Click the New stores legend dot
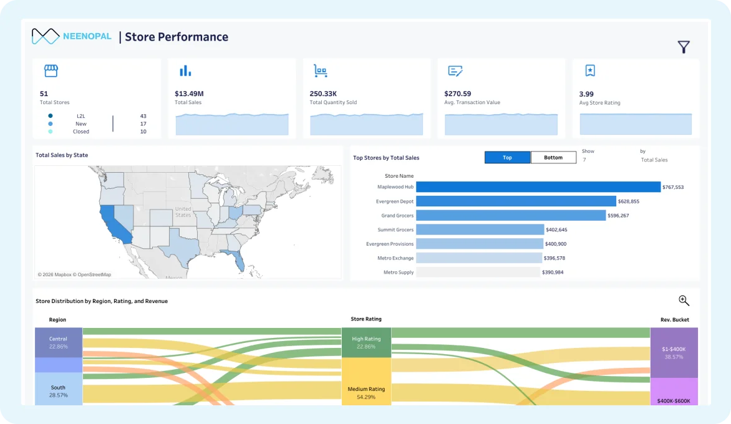This screenshot has height=424, width=731. tap(51, 123)
